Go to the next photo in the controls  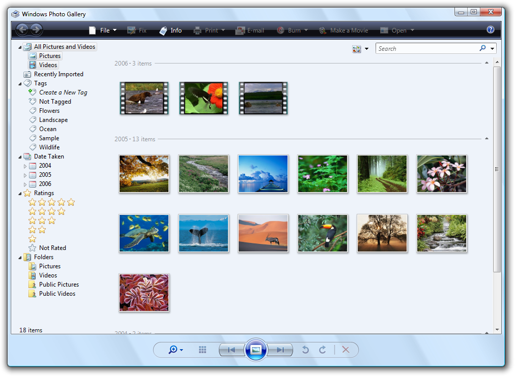coord(280,350)
